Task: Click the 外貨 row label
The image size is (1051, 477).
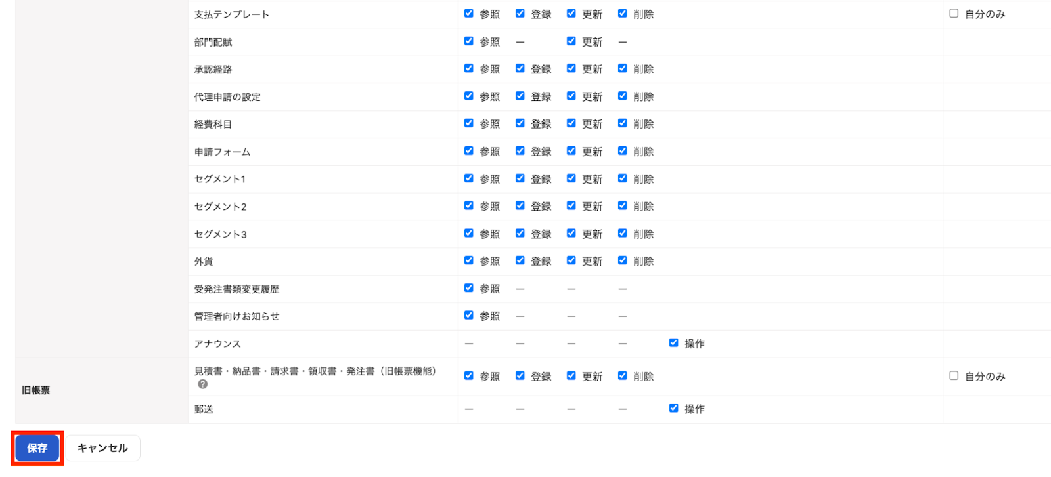Action: tap(204, 262)
